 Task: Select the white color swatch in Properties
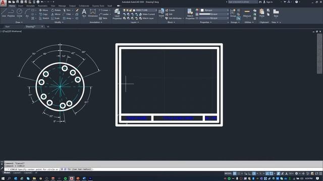click(202, 10)
